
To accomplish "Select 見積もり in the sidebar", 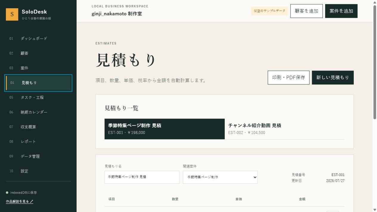I will point(38,83).
